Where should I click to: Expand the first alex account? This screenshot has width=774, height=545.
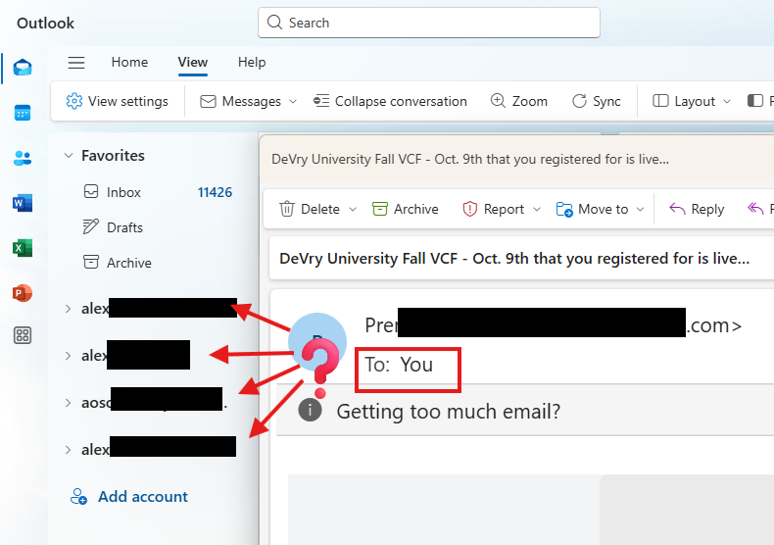[x=69, y=309]
